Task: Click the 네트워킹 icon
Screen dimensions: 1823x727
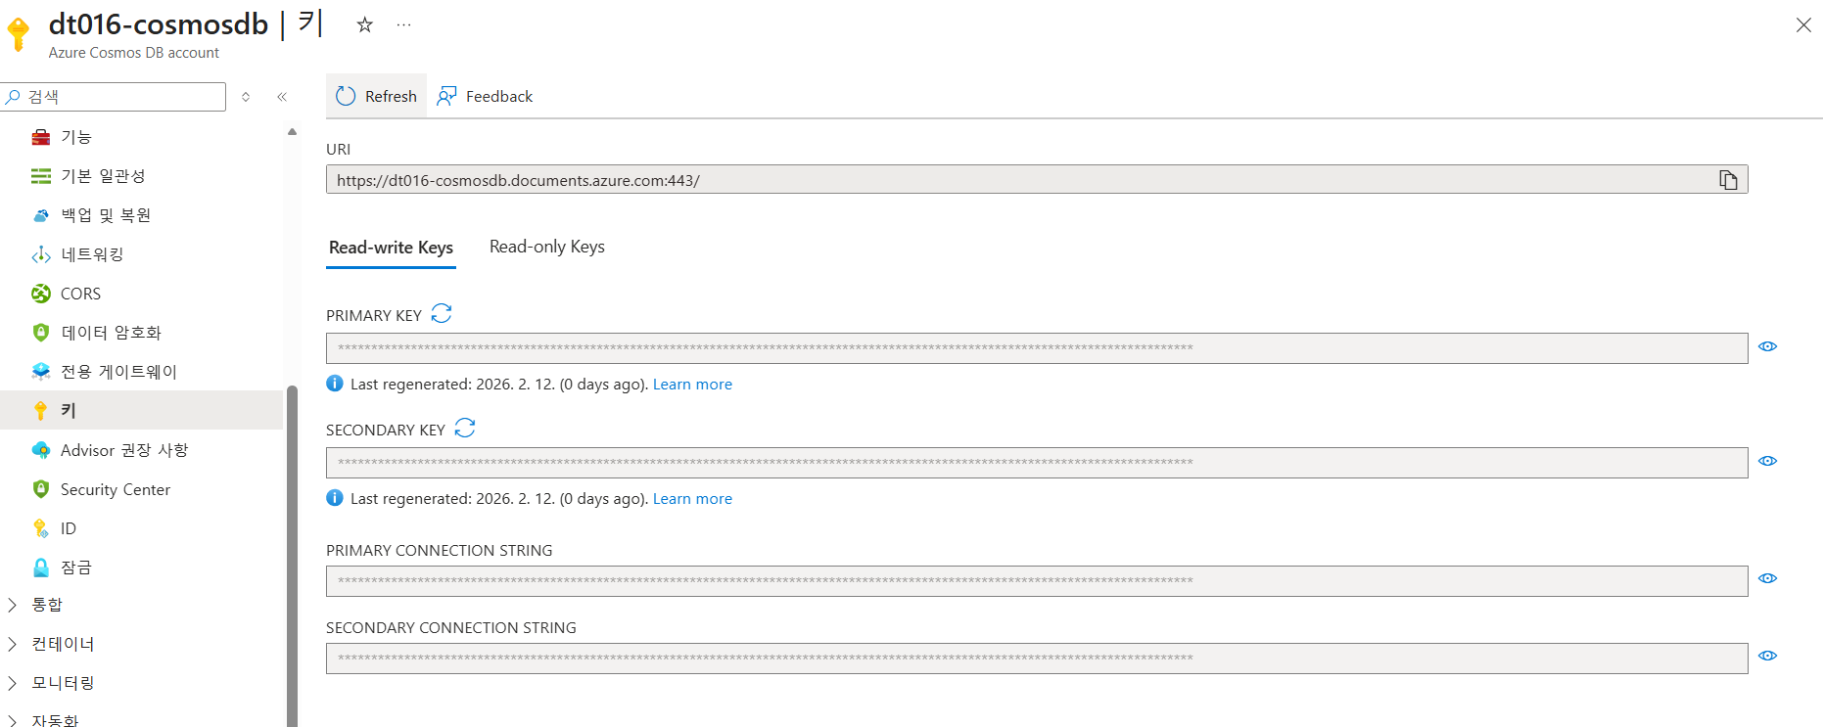Action: pos(41,254)
